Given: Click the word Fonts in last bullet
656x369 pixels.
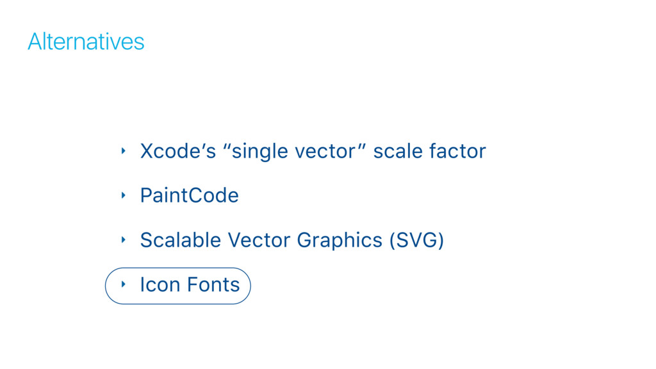Looking at the screenshot, I should [213, 284].
